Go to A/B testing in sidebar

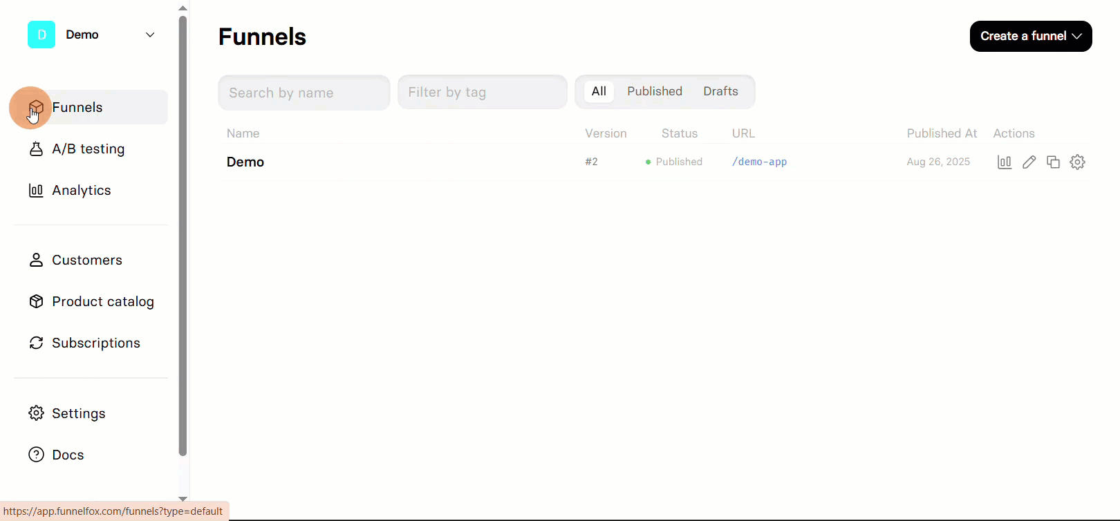tap(88, 149)
